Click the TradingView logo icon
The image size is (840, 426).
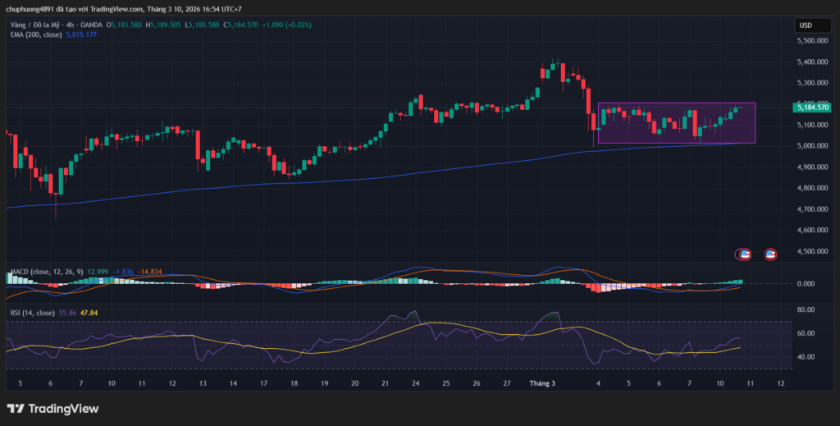click(16, 409)
